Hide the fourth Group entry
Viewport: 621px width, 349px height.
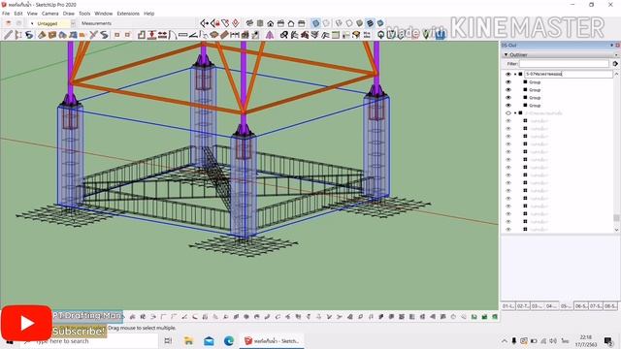[x=508, y=106]
